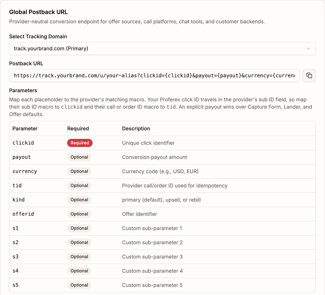Click 'Custom sub-parameter 5' description
325x295 pixels.
(152, 285)
